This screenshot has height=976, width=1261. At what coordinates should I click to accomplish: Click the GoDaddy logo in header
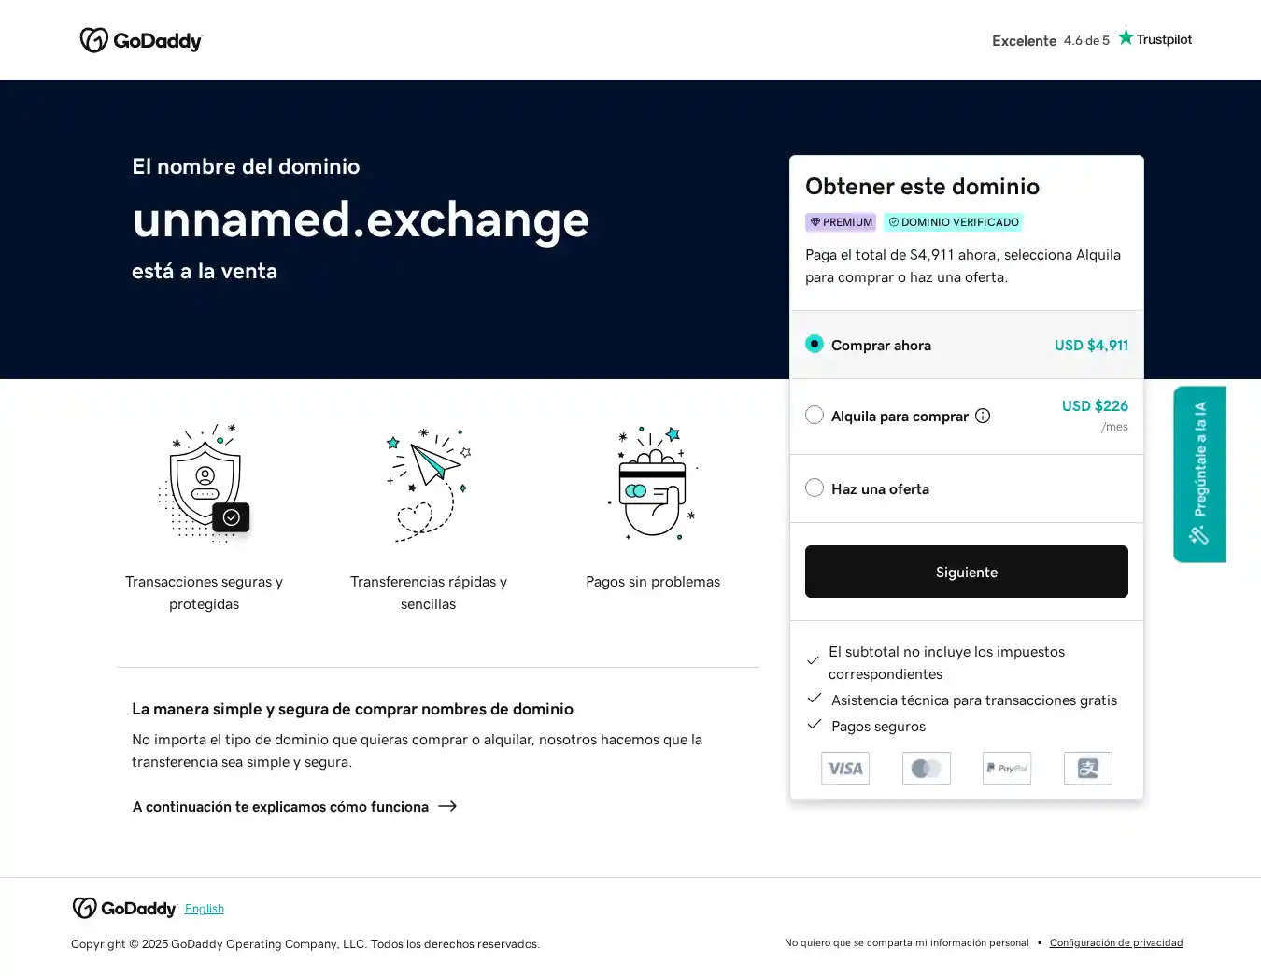click(141, 40)
